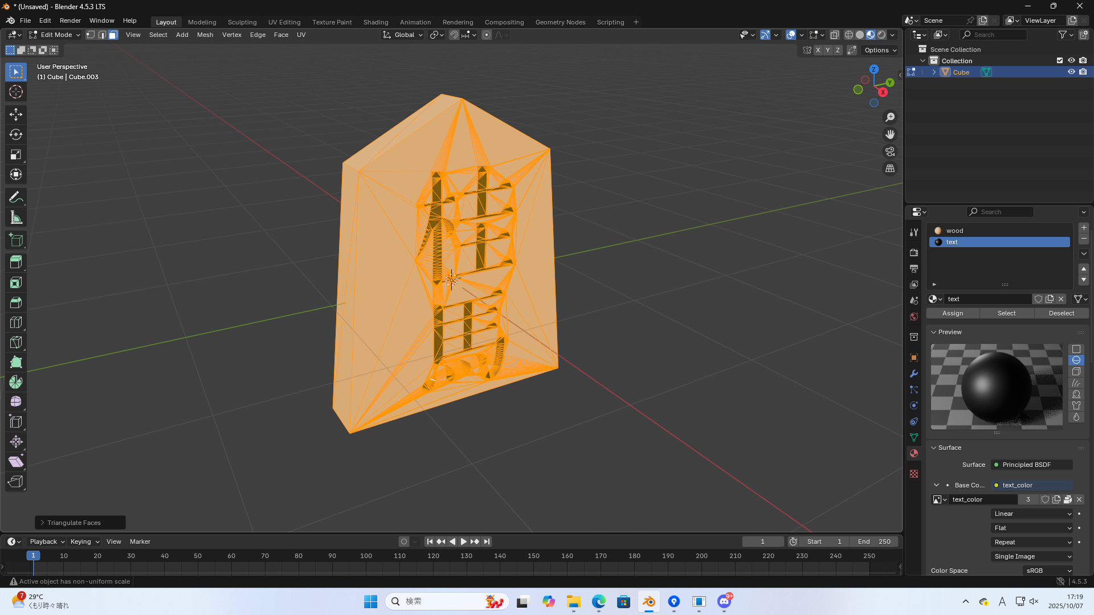Select the Move tool

pos(15,114)
